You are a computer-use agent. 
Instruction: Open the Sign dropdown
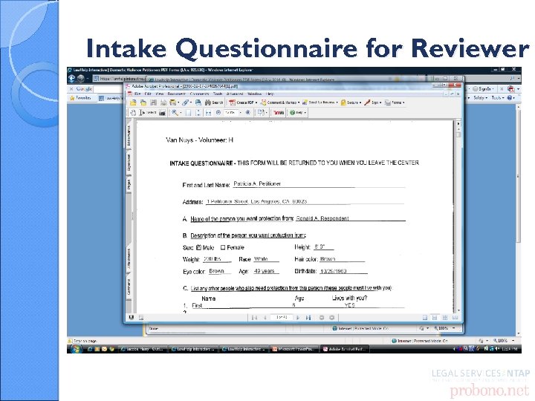click(x=373, y=102)
